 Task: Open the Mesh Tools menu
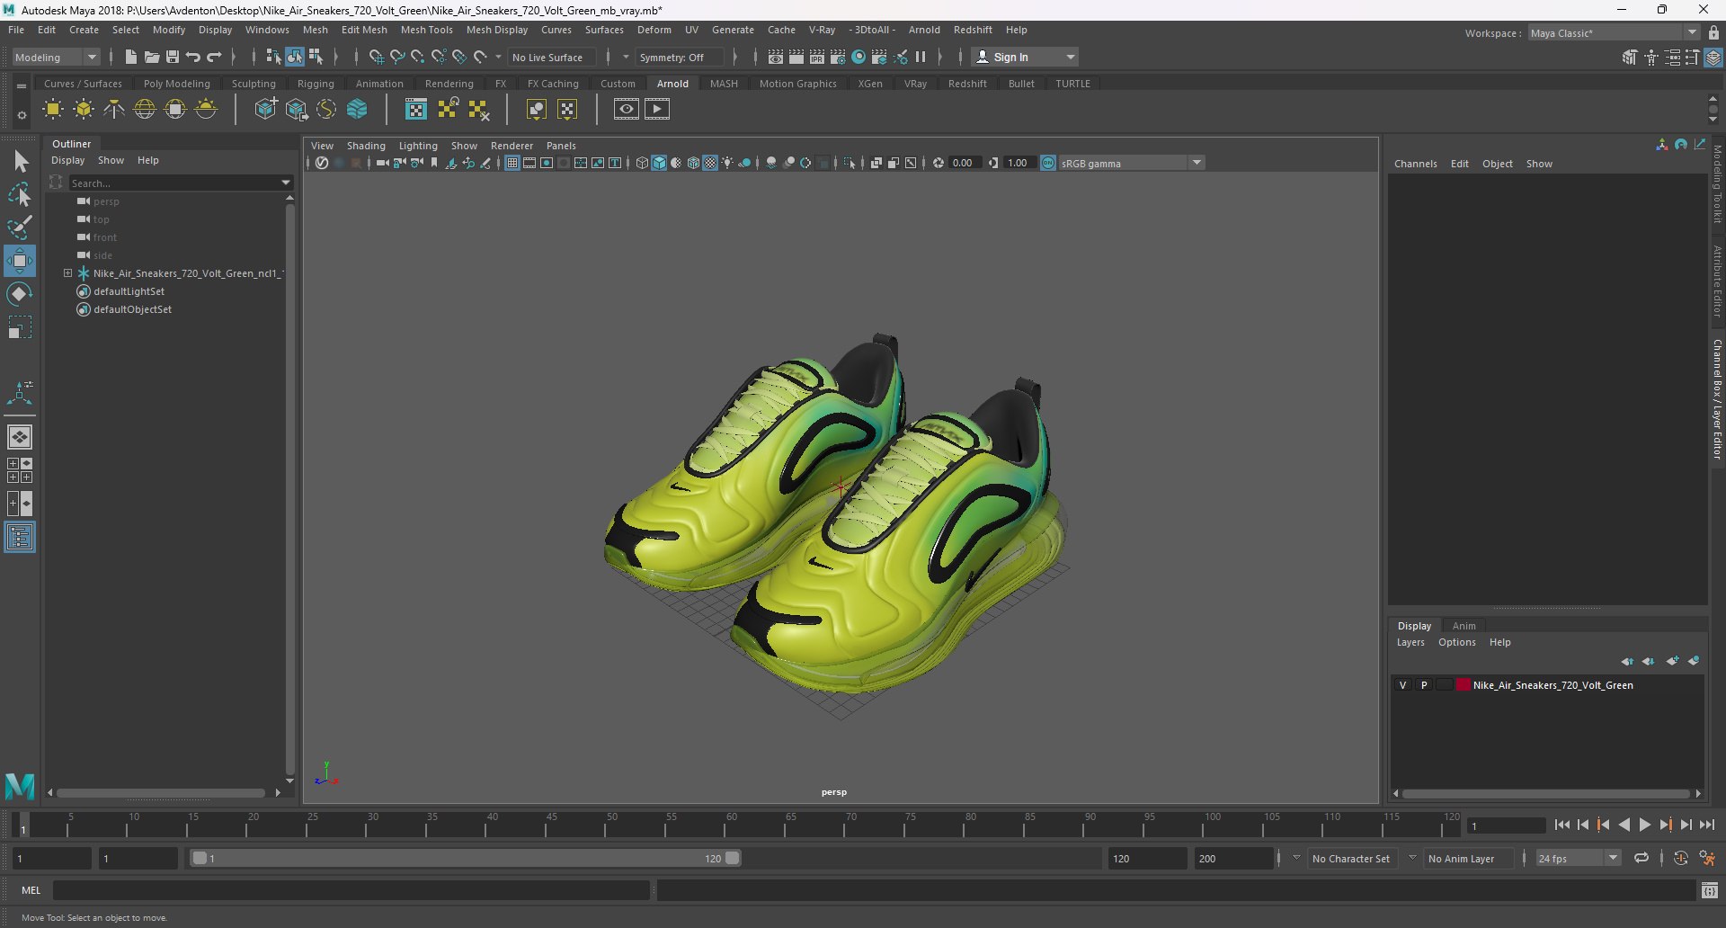[426, 30]
